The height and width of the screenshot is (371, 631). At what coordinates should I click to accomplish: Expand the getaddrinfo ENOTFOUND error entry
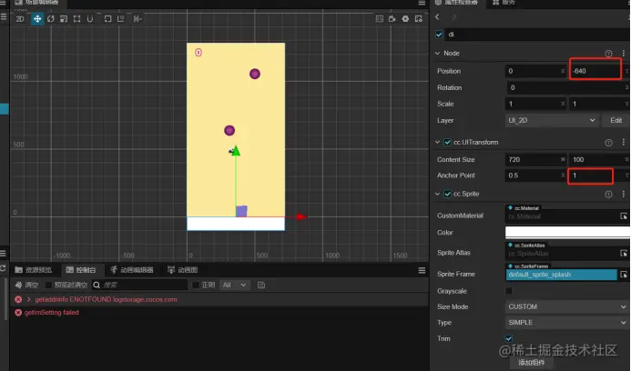(x=28, y=299)
